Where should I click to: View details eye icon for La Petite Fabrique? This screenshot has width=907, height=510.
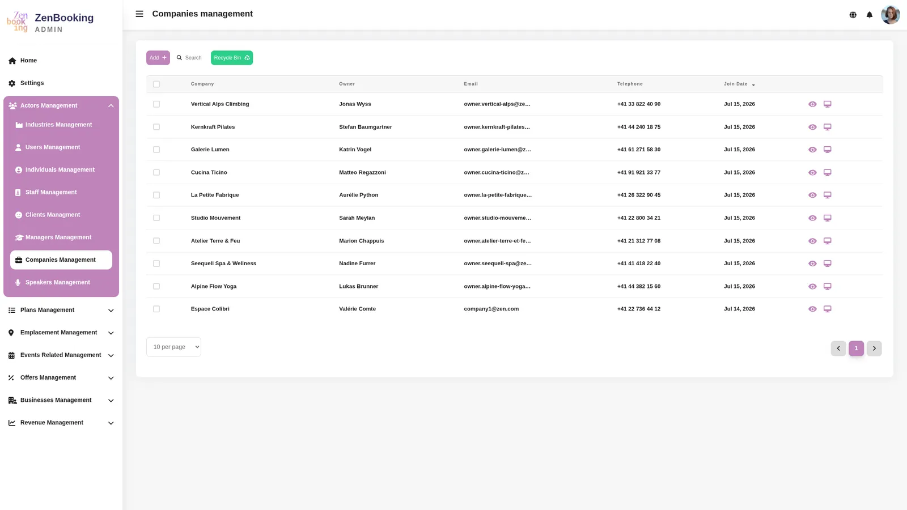point(812,195)
